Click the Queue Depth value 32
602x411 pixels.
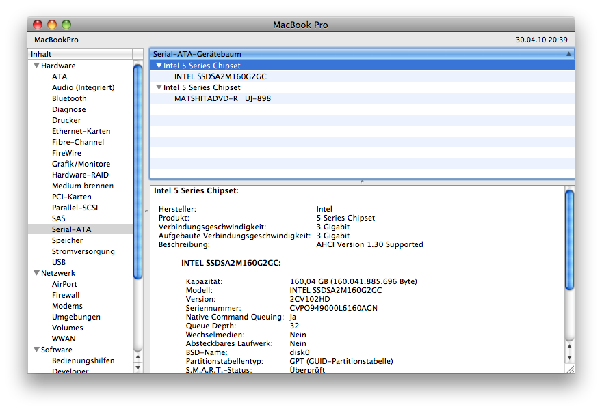tap(294, 326)
